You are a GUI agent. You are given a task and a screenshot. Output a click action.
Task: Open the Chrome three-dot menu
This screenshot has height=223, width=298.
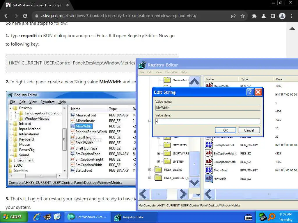pyautogui.click(x=292, y=16)
